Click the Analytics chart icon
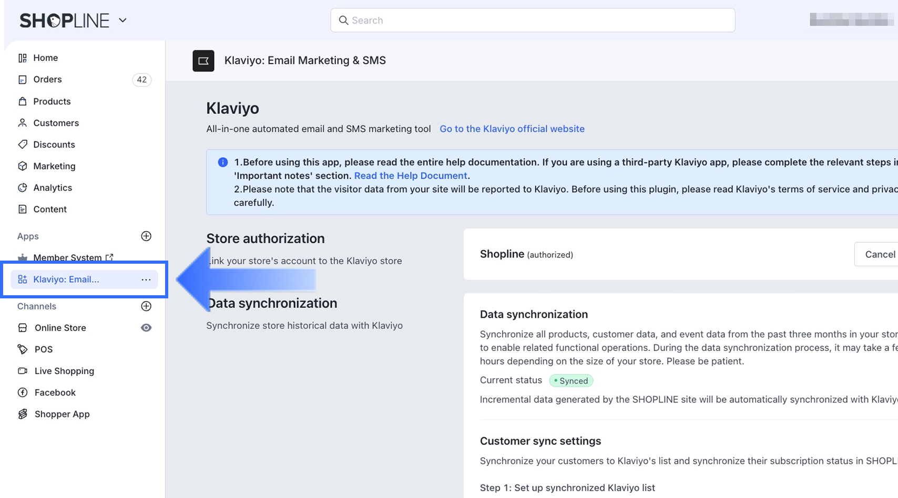The height and width of the screenshot is (498, 898). tap(22, 188)
